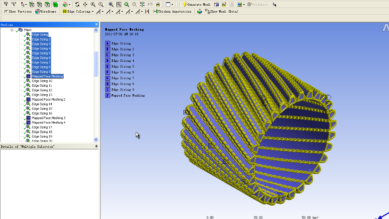
Task: Collapse the Mesh tree node
Action: 11,30
